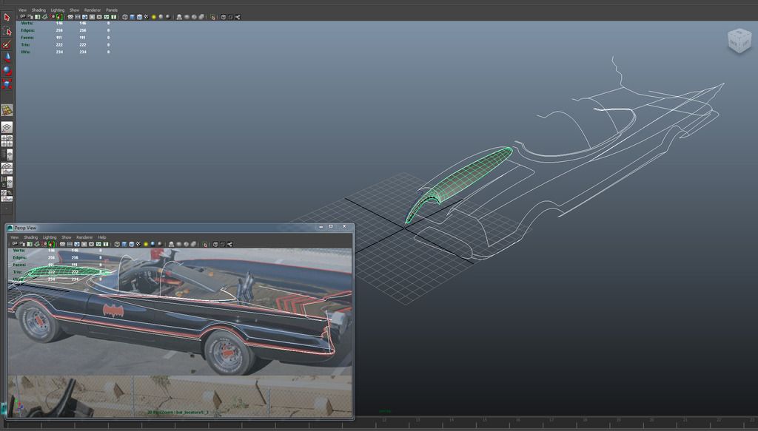758x431 pixels.
Task: Enable Textured display in main viewport
Action: coord(147,17)
